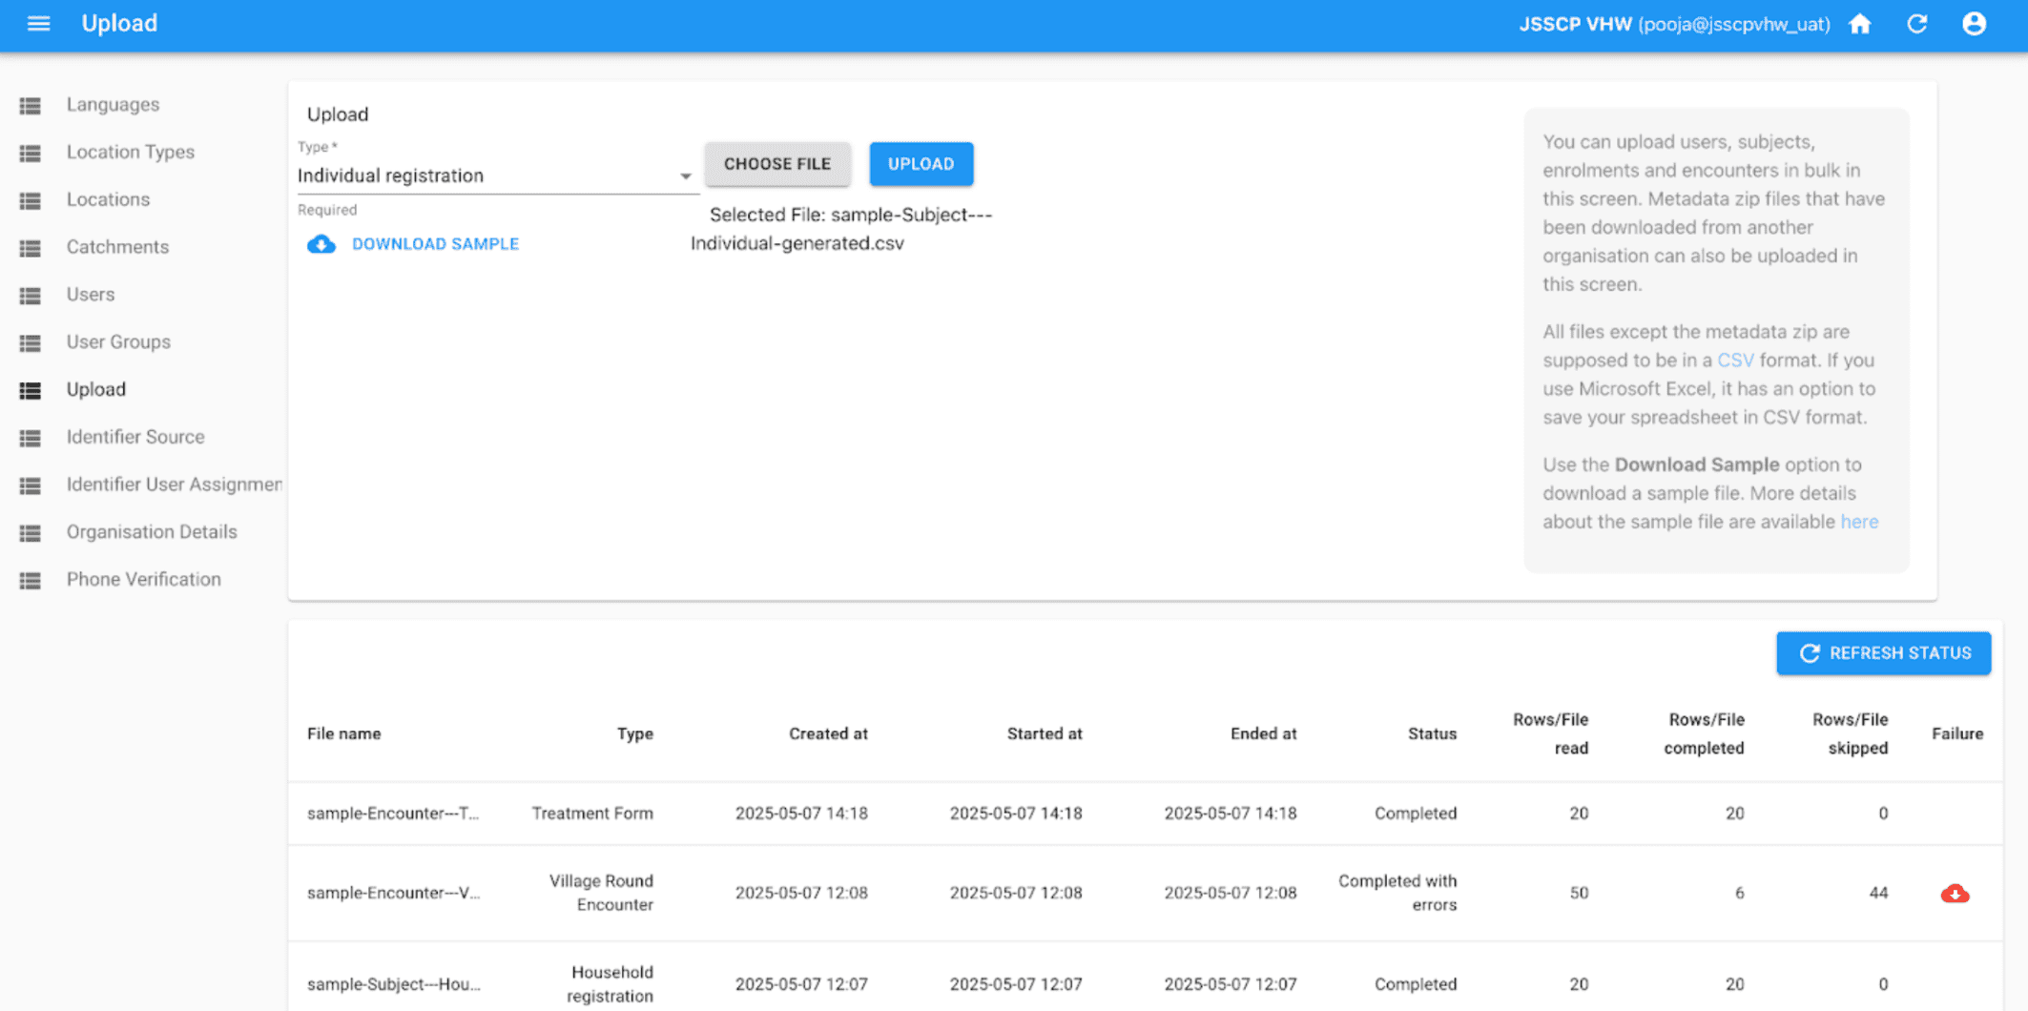Download failure file via red cloud icon
The image size is (2028, 1011).
[x=1955, y=894]
